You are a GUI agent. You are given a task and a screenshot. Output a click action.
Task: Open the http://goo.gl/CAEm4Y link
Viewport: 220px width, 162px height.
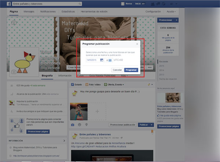pos(83,147)
